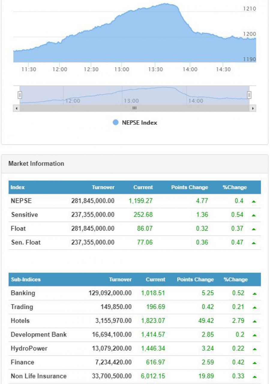Viewport: 270px width, 384px height.
Task: Sort Index table by Turnover header
Action: point(103,187)
